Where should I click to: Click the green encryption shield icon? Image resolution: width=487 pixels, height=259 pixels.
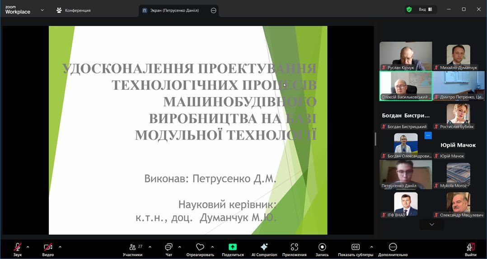tap(409, 9)
